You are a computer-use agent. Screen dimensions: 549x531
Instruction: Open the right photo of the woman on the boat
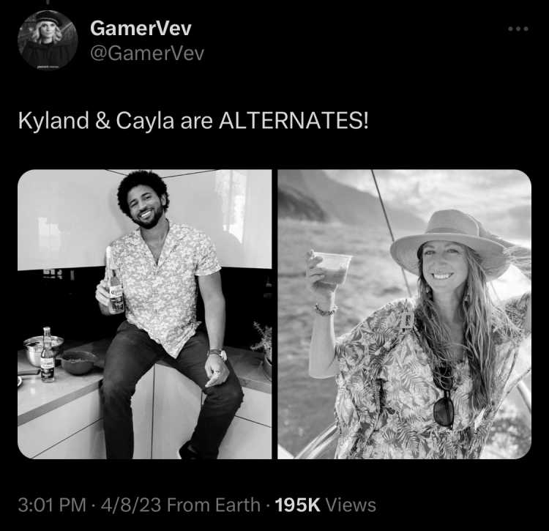(x=404, y=314)
